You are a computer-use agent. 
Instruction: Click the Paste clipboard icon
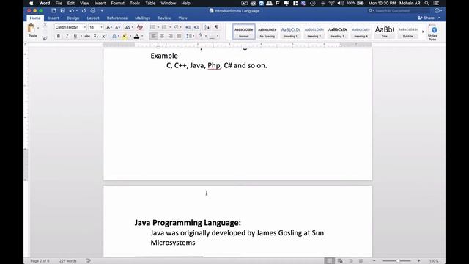coord(31,29)
